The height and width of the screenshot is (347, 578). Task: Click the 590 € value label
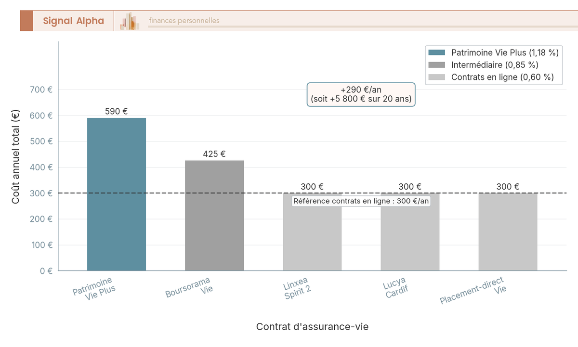[116, 111]
